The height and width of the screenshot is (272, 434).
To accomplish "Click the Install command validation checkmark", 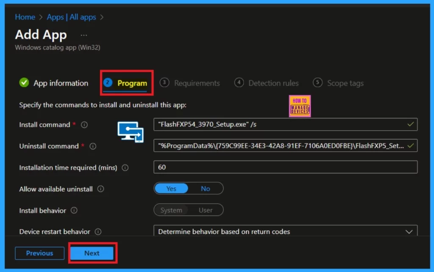I will pos(410,124).
